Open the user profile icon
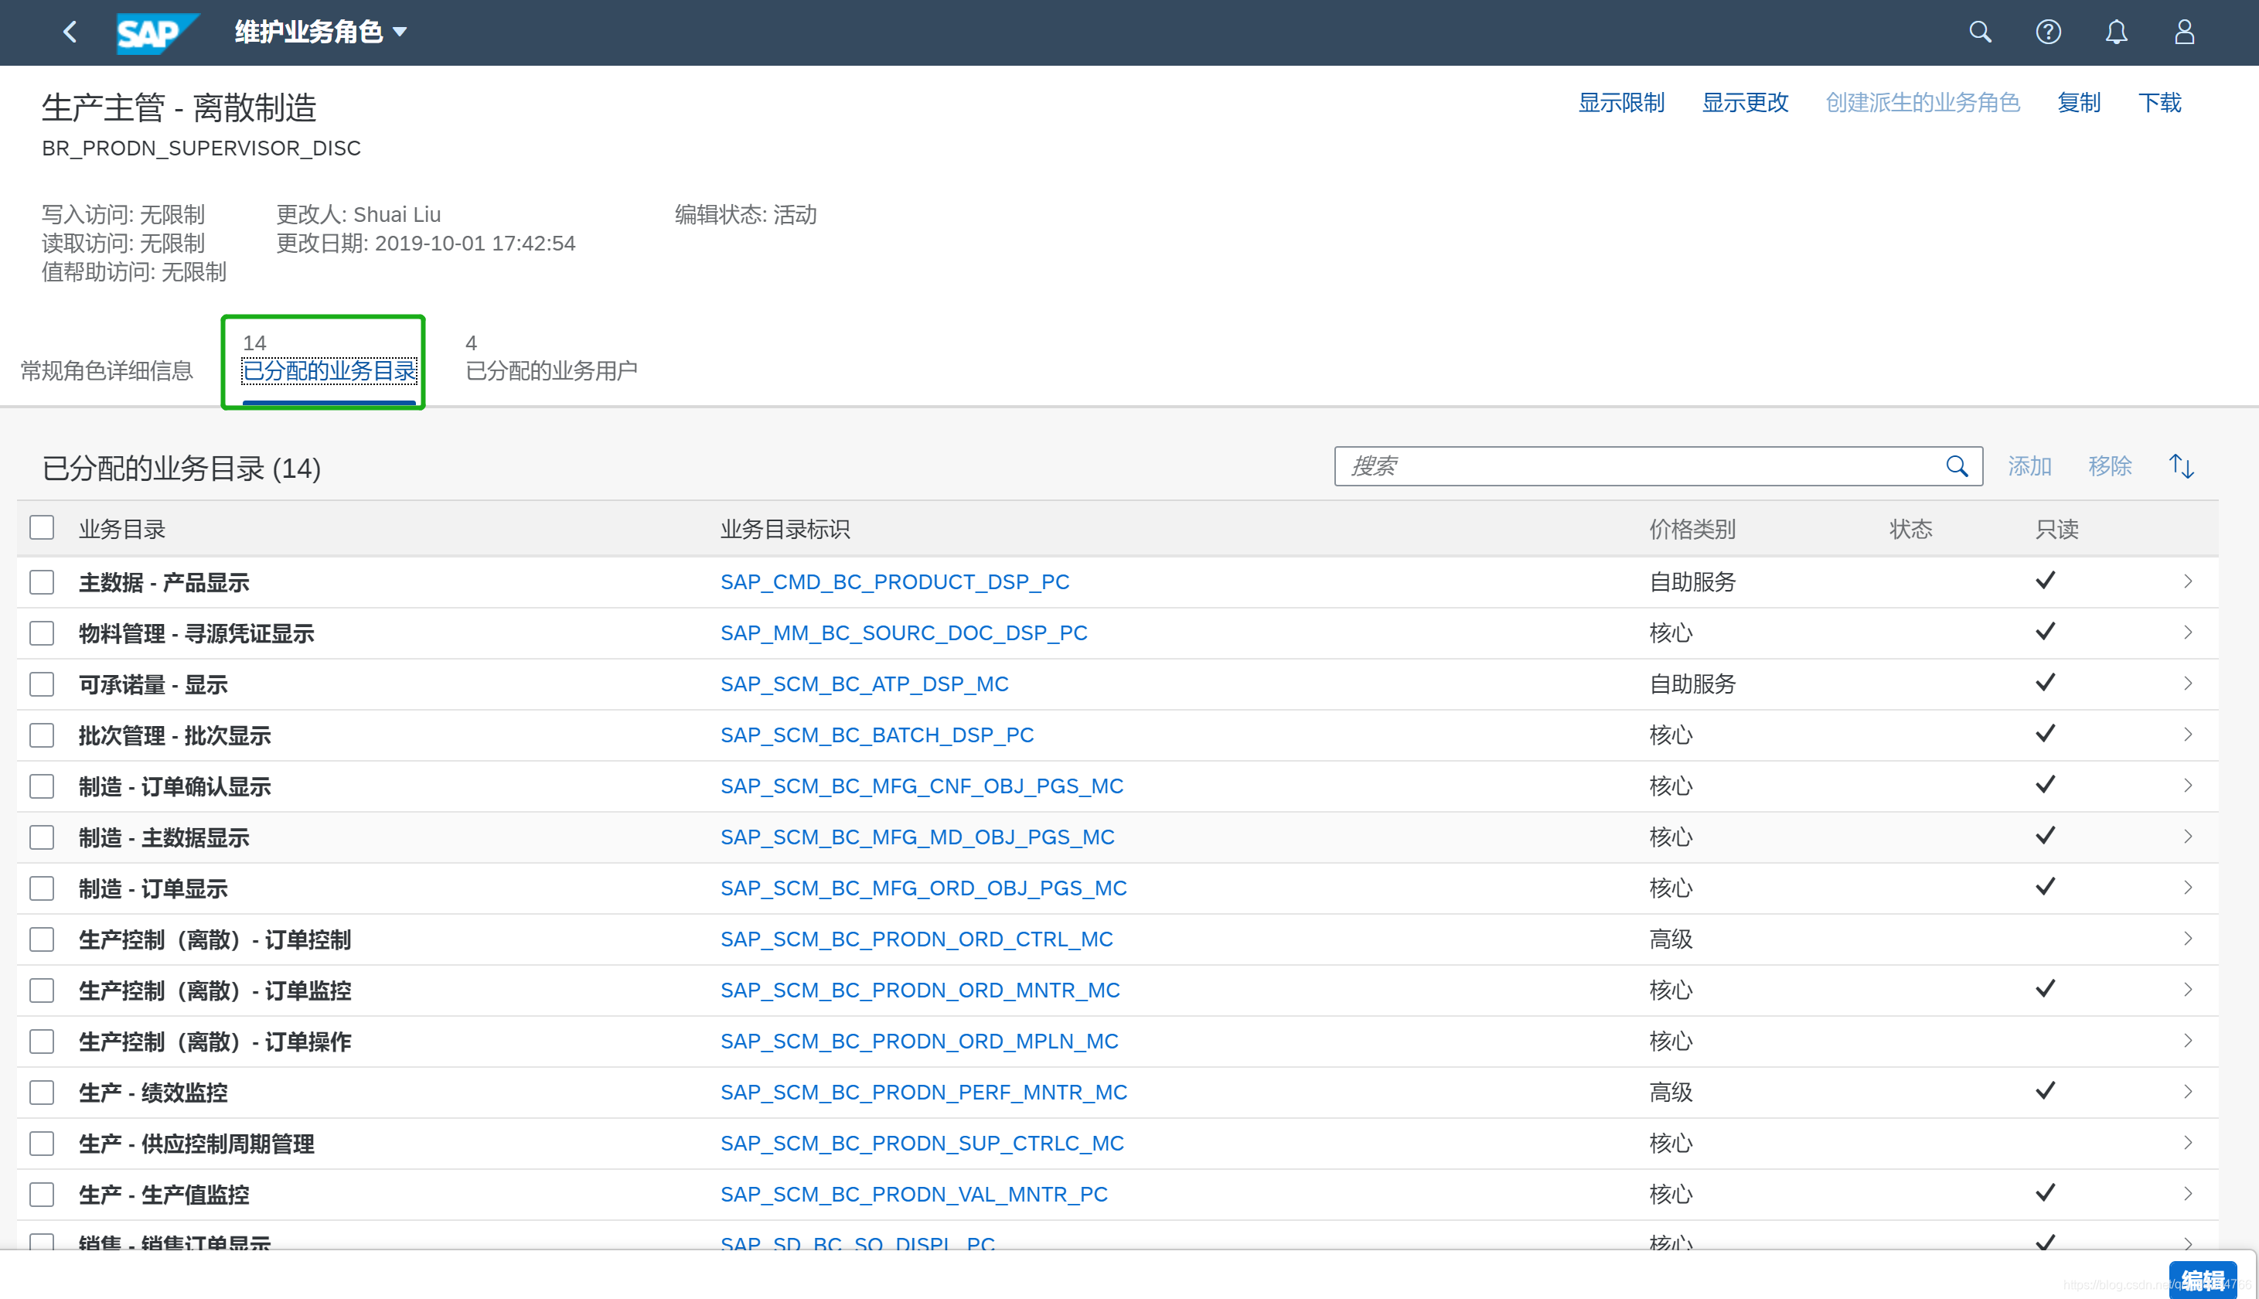2259x1299 pixels. [x=2183, y=32]
